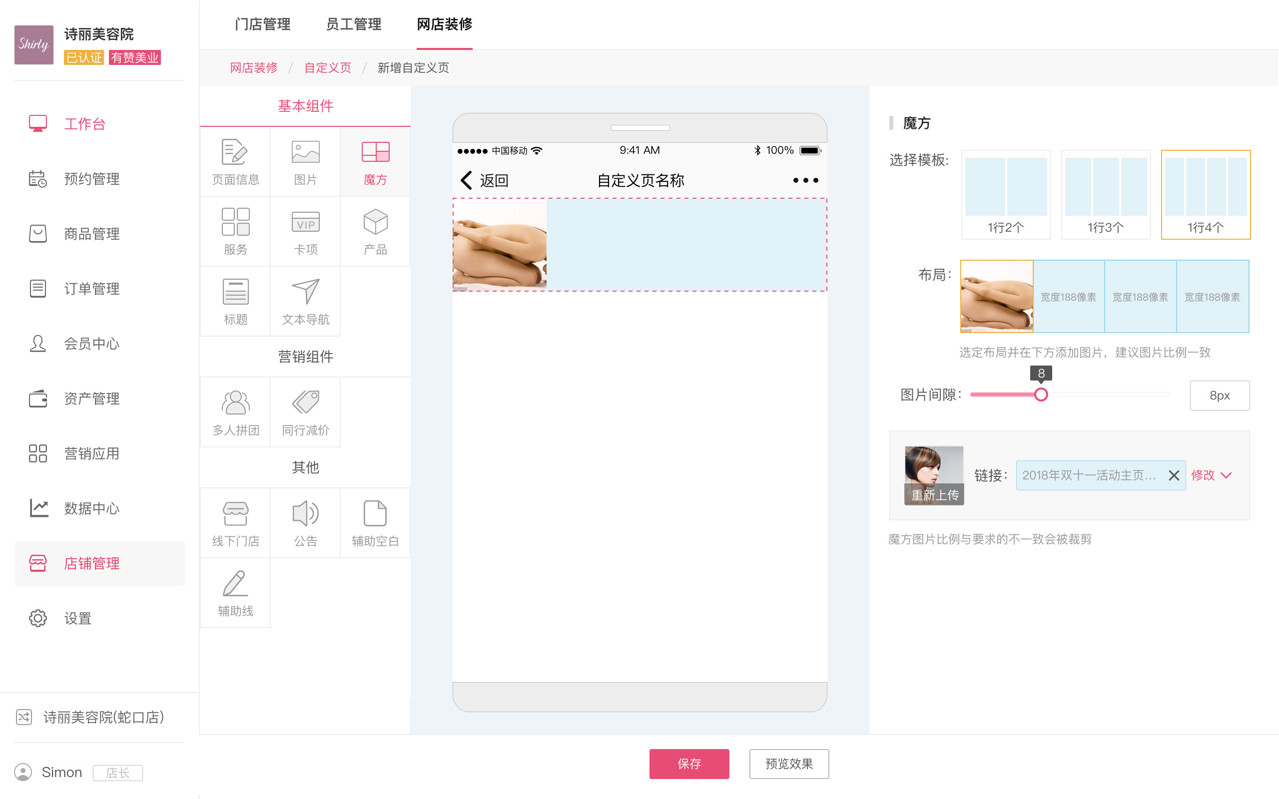
Task: Add the 文本导航 text navigation component
Action: [x=305, y=301]
